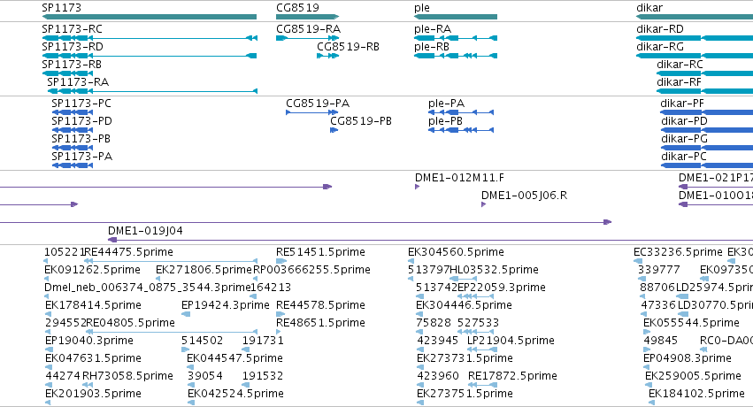Click EST label RE04805.5prime
The width and height of the screenshot is (753, 407).
click(x=130, y=324)
